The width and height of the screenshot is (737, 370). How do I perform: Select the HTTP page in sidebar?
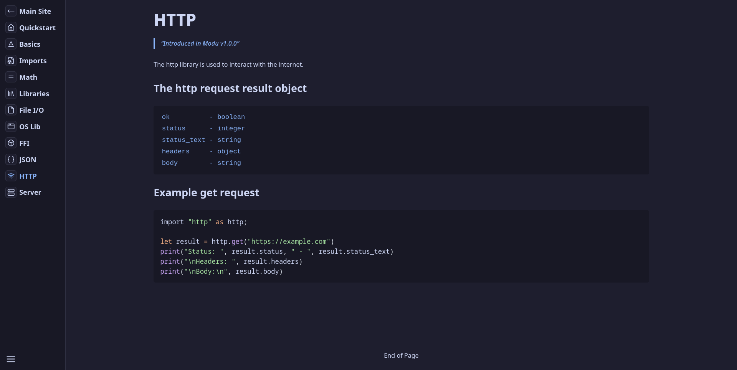[x=28, y=176]
